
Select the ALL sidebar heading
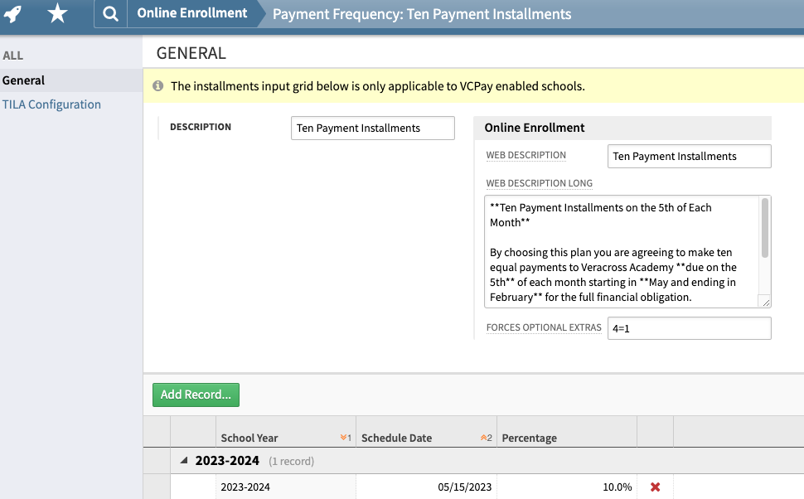(x=12, y=56)
